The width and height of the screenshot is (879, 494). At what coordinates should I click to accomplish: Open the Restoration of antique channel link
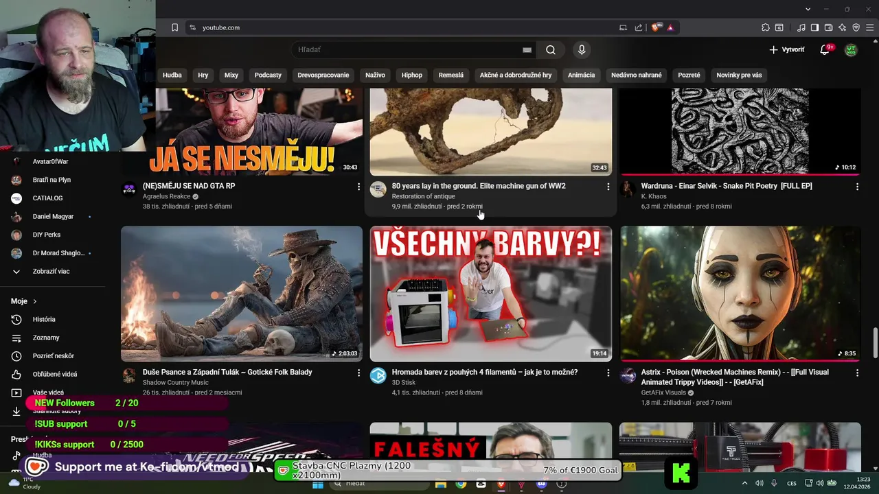pyautogui.click(x=423, y=196)
